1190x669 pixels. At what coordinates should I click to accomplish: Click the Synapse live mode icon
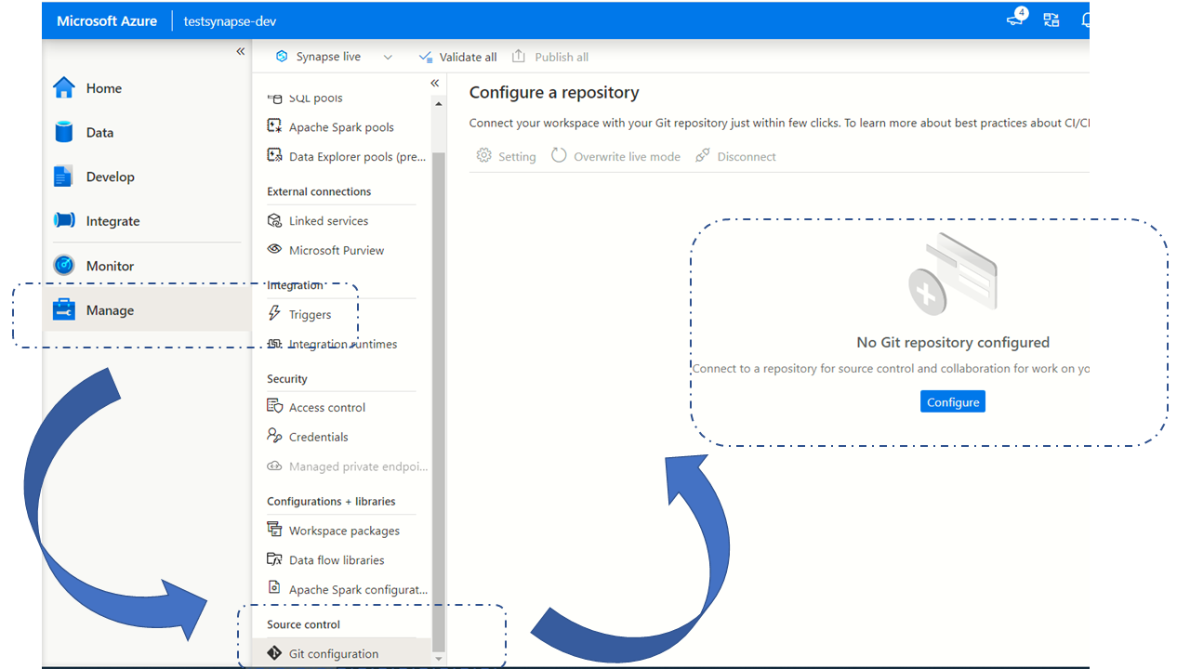283,57
